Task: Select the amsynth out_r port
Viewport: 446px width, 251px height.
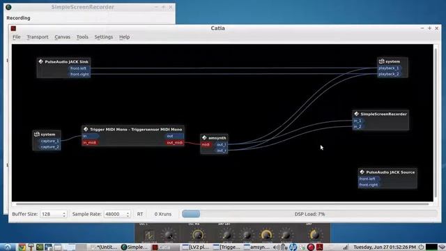Action: pyautogui.click(x=222, y=151)
